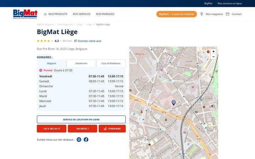Call the +32 4 343 34 17 button

click(52, 129)
